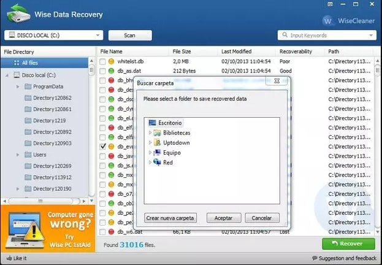Click the red status dot of db_w6.dat
Screen dimensions: 382x265
pos(111,232)
